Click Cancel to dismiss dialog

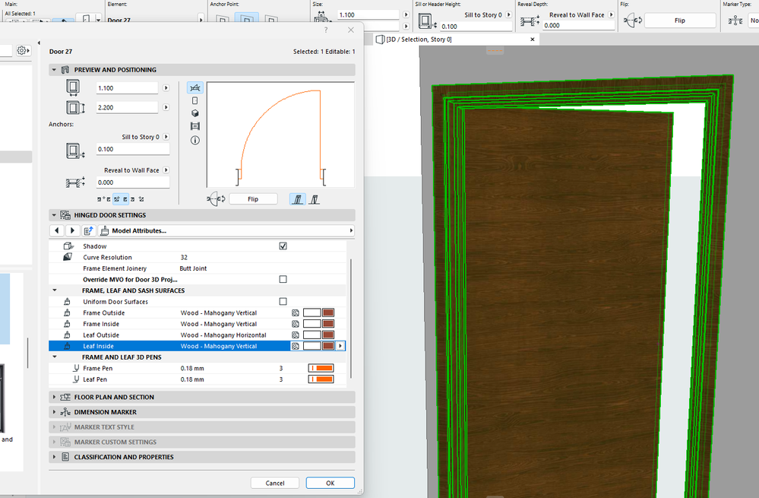pos(275,483)
